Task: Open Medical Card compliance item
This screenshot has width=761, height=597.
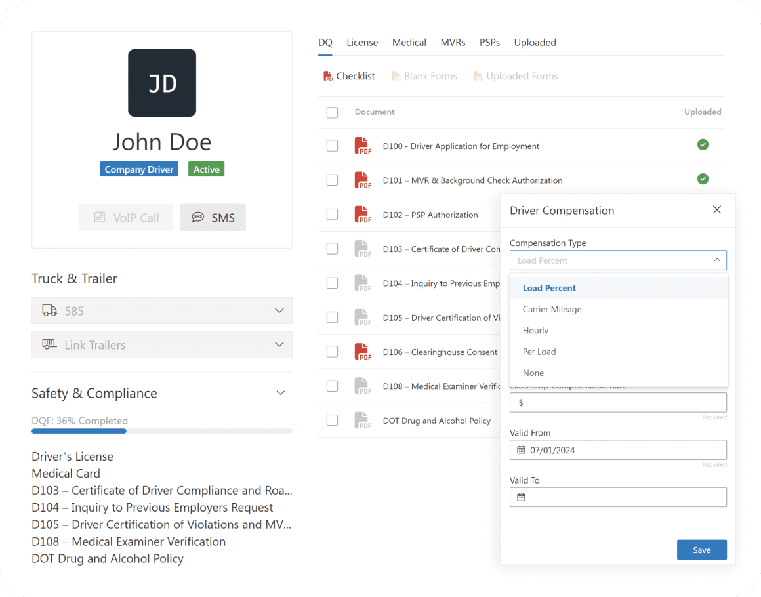Action: tap(66, 473)
